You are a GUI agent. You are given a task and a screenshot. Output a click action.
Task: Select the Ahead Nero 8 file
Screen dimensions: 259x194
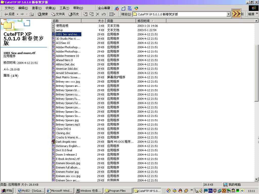click(x=64, y=60)
